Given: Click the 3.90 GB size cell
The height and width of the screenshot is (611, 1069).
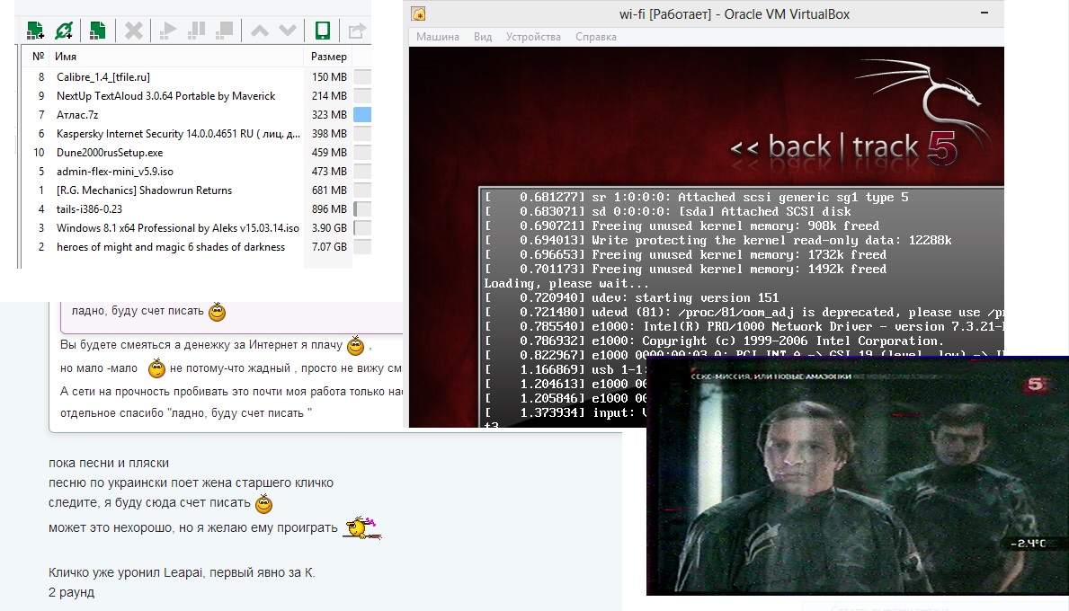Looking at the screenshot, I should (329, 228).
